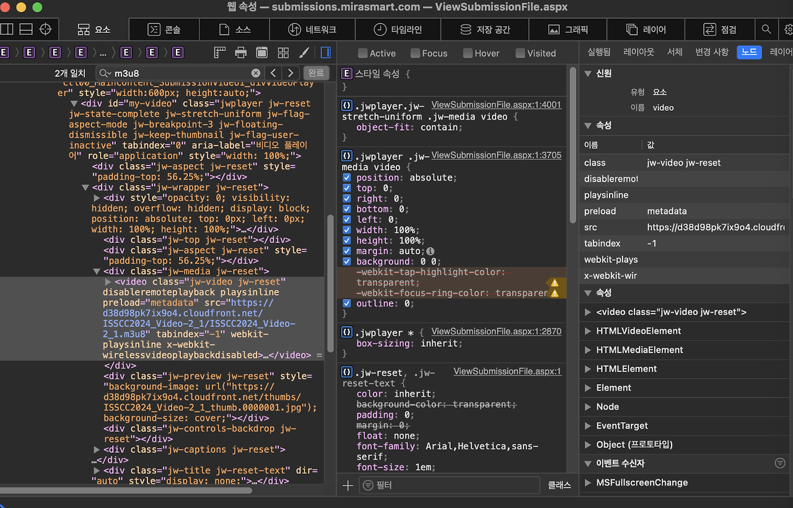793x508 pixels.
Task: Open the 콘솔 tab
Action: pos(164,29)
